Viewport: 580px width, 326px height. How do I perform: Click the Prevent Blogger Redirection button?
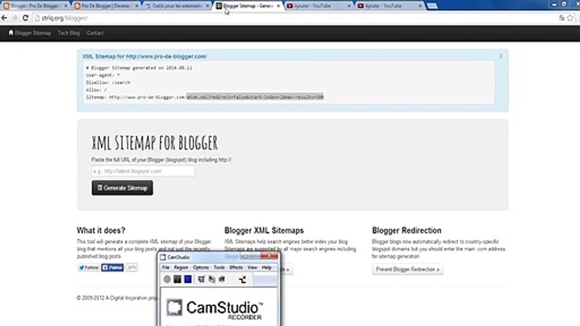click(408, 269)
